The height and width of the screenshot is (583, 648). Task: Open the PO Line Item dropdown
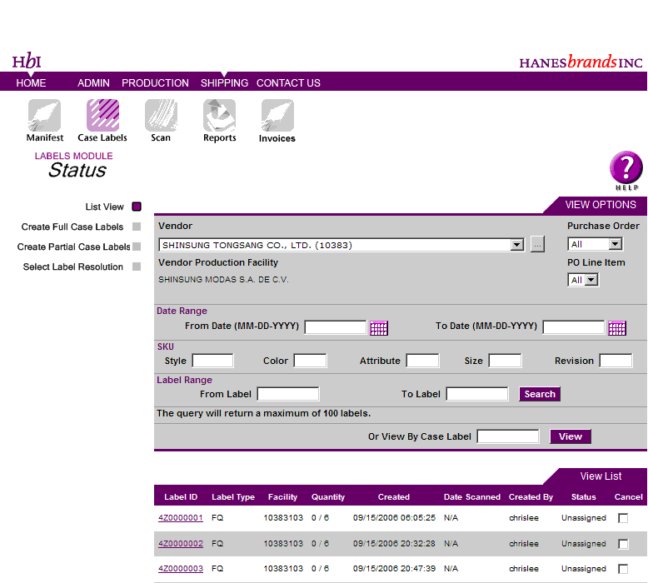pyautogui.click(x=591, y=281)
